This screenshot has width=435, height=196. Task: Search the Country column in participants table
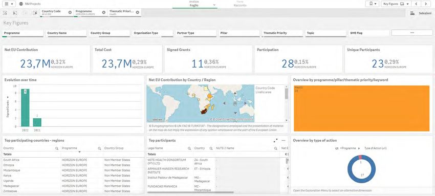pyautogui.click(x=211, y=148)
